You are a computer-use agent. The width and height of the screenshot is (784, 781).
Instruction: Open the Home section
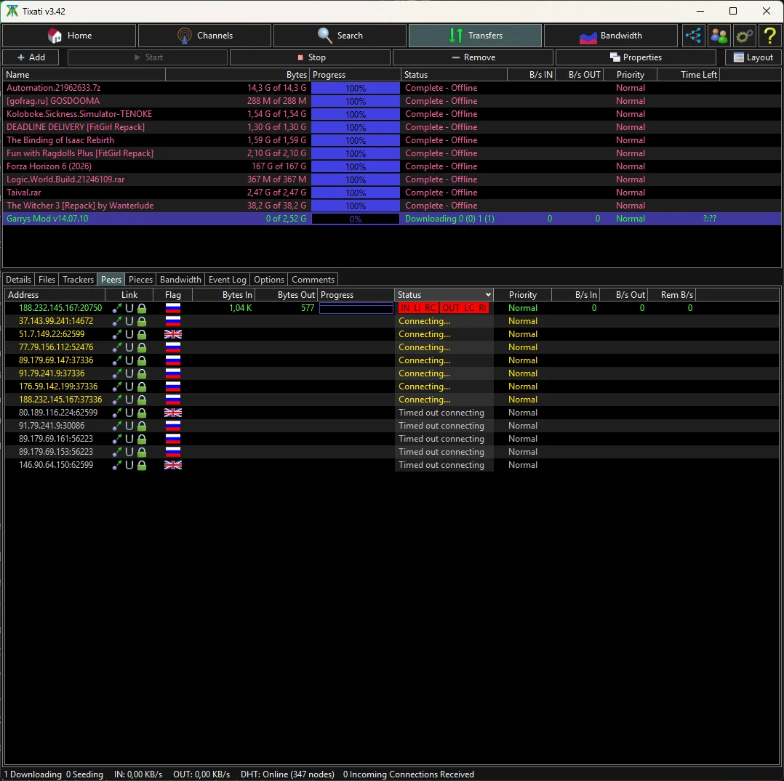69,36
